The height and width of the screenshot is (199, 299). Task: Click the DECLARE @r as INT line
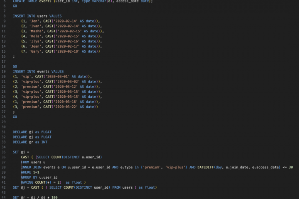30,142
